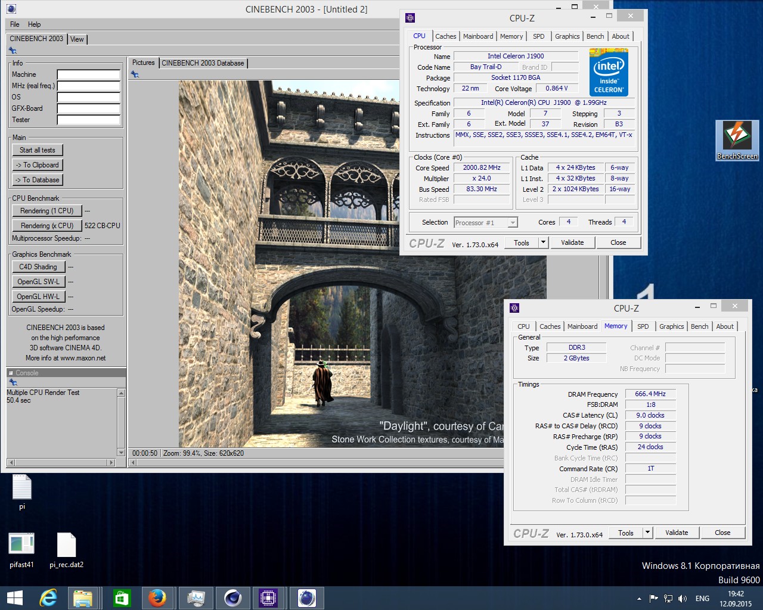Click Validate in CPU-Z CPU window
763x610 pixels.
(x=572, y=242)
